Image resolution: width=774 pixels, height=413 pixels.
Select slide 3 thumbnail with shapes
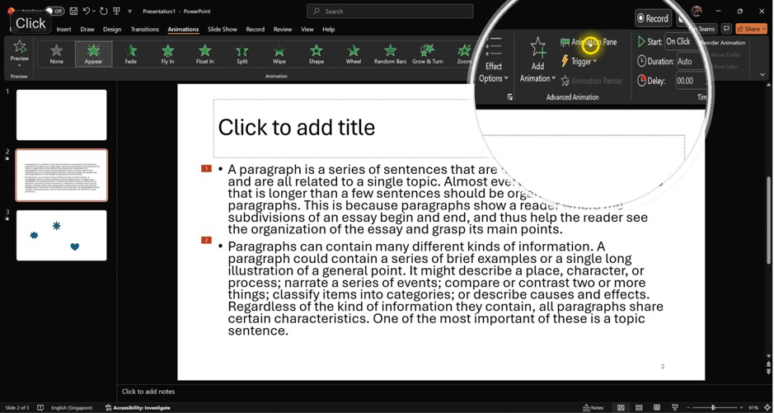pos(61,236)
